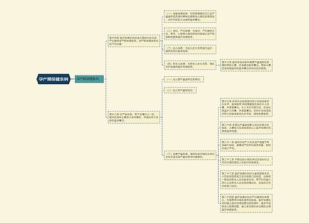The width and height of the screenshot is (309, 223).
Task: Click (三) 因患严重疾病 node under 第十八条
Action: (190, 155)
